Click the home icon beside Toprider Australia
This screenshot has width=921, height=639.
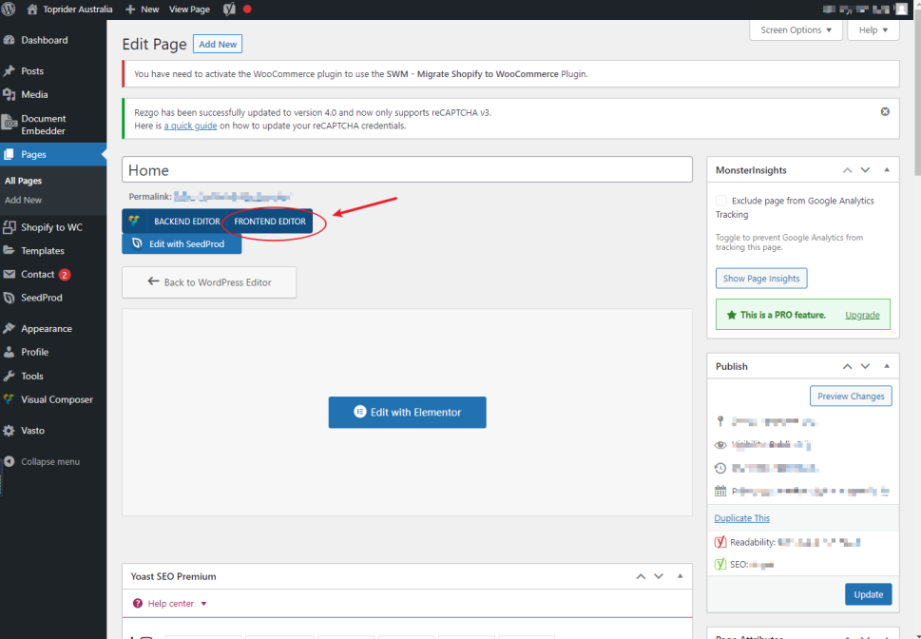pos(32,10)
